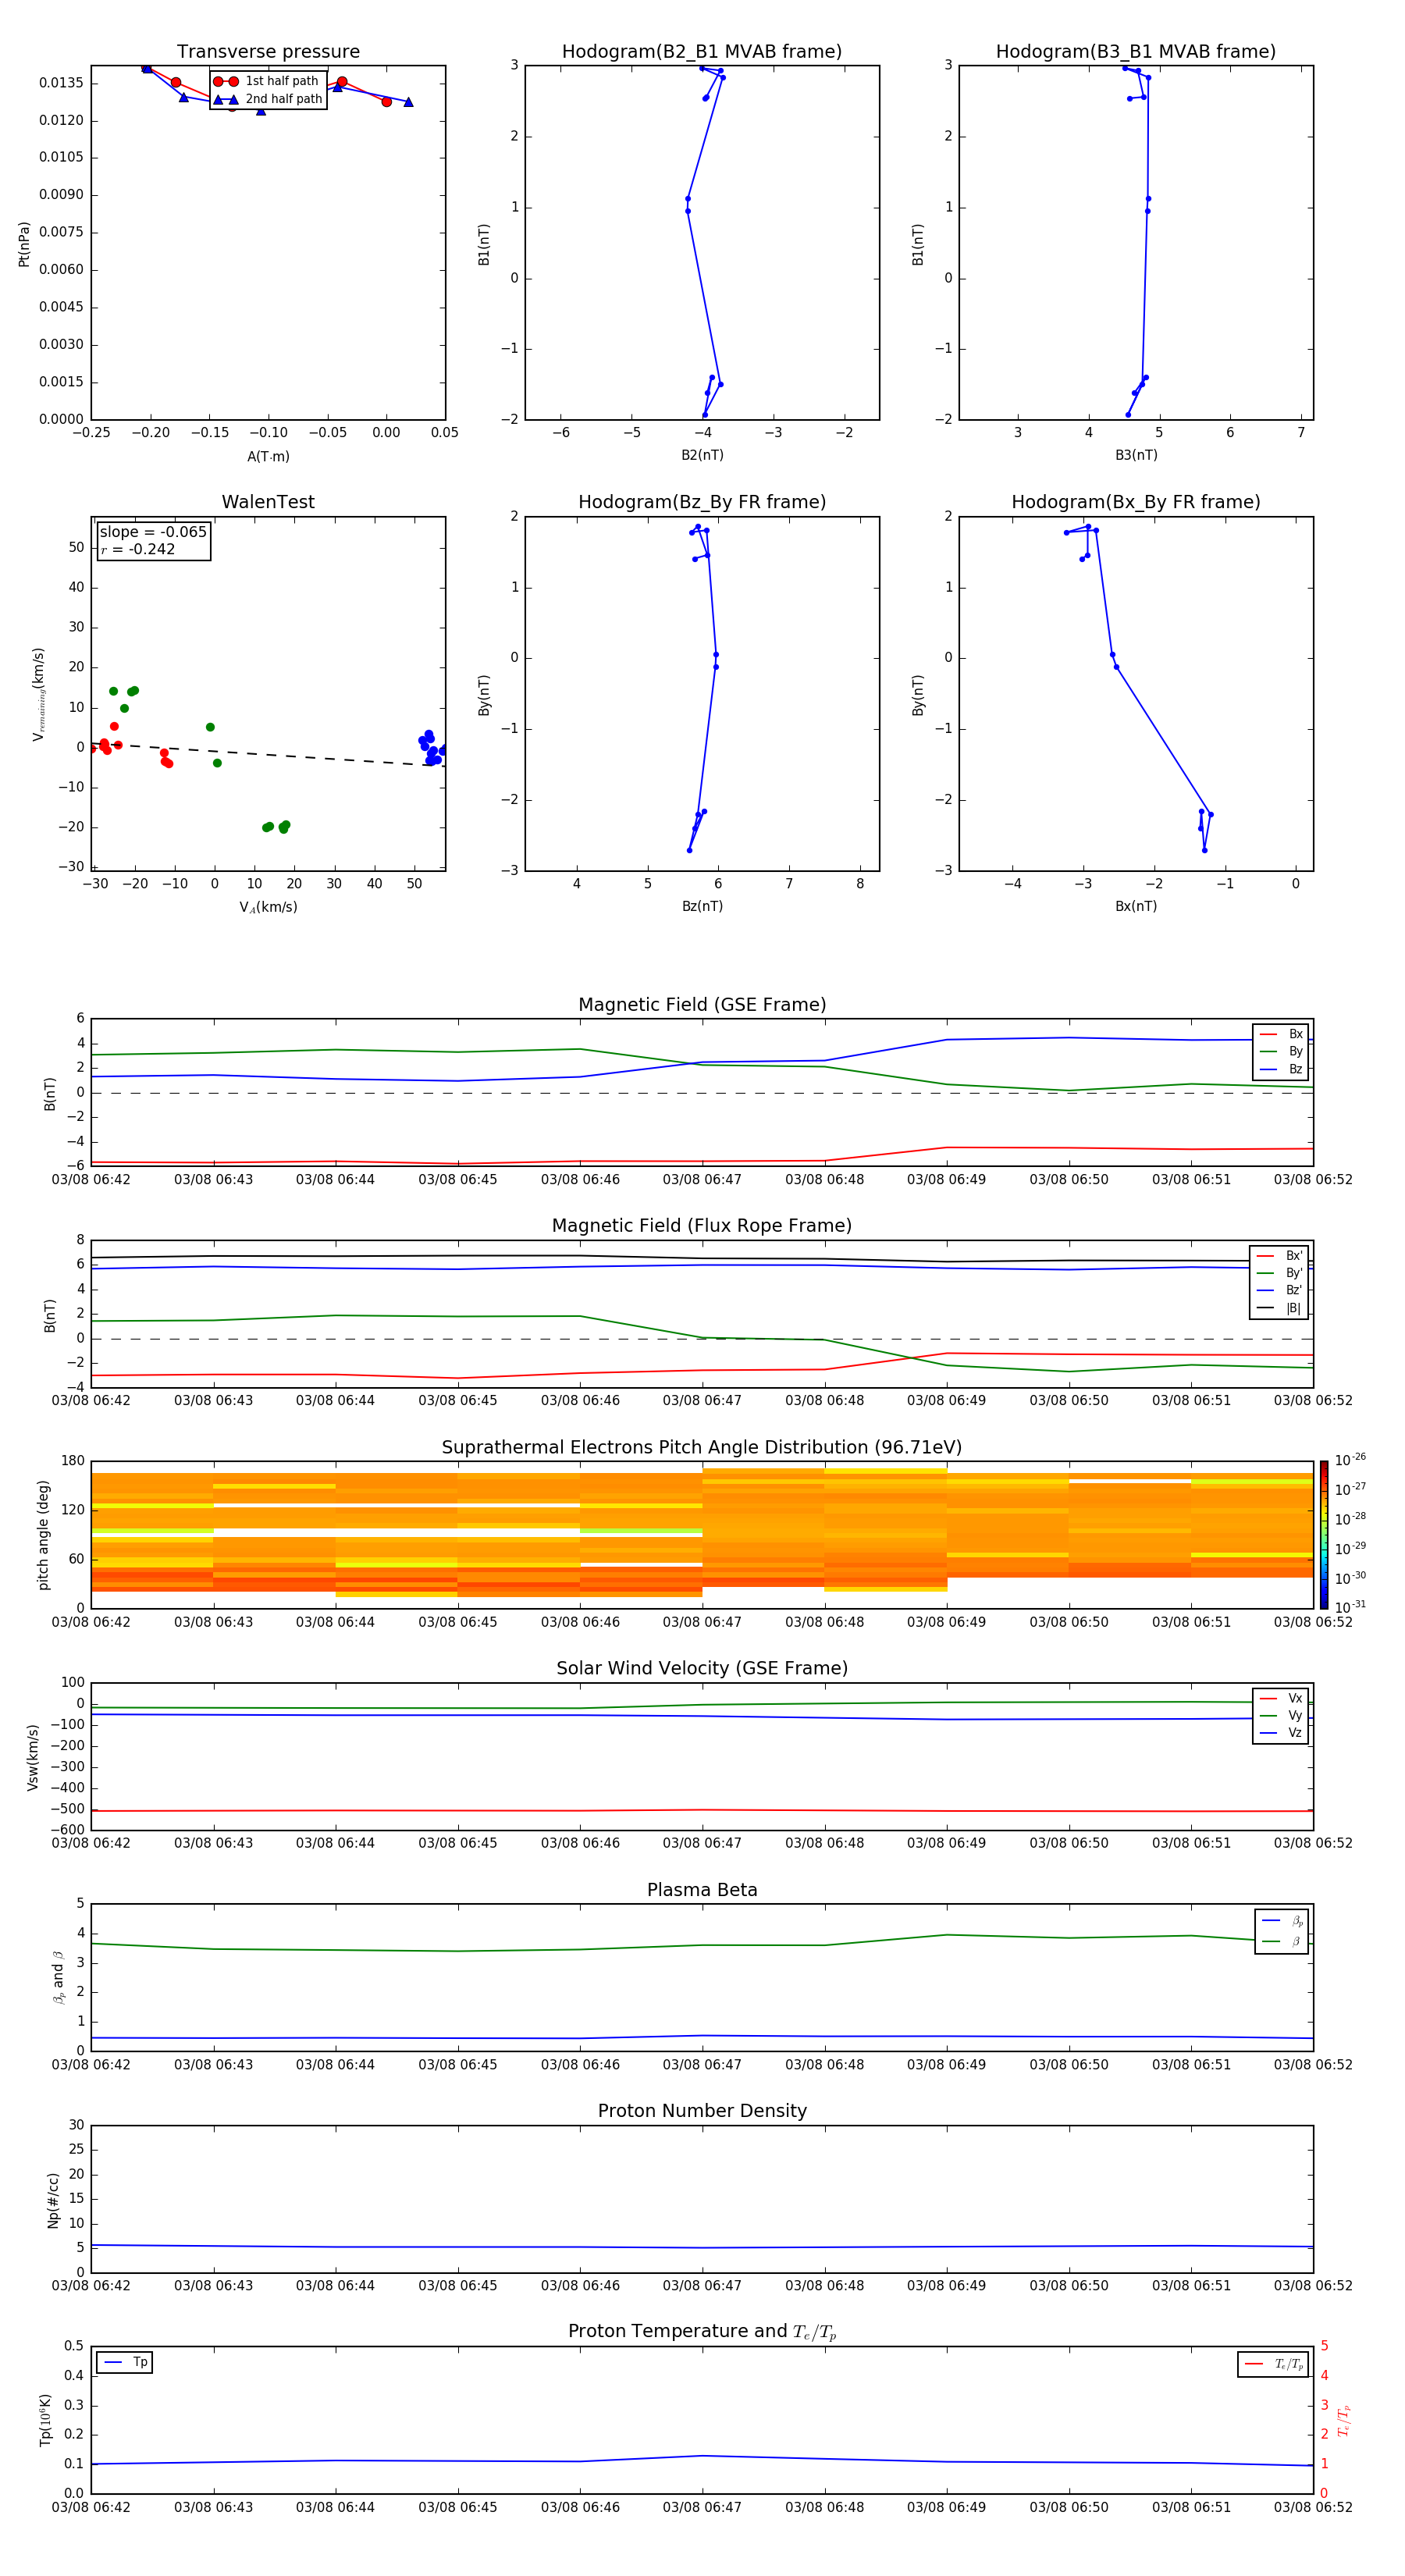Click the pitch angle color scale bar

point(1323,1534)
